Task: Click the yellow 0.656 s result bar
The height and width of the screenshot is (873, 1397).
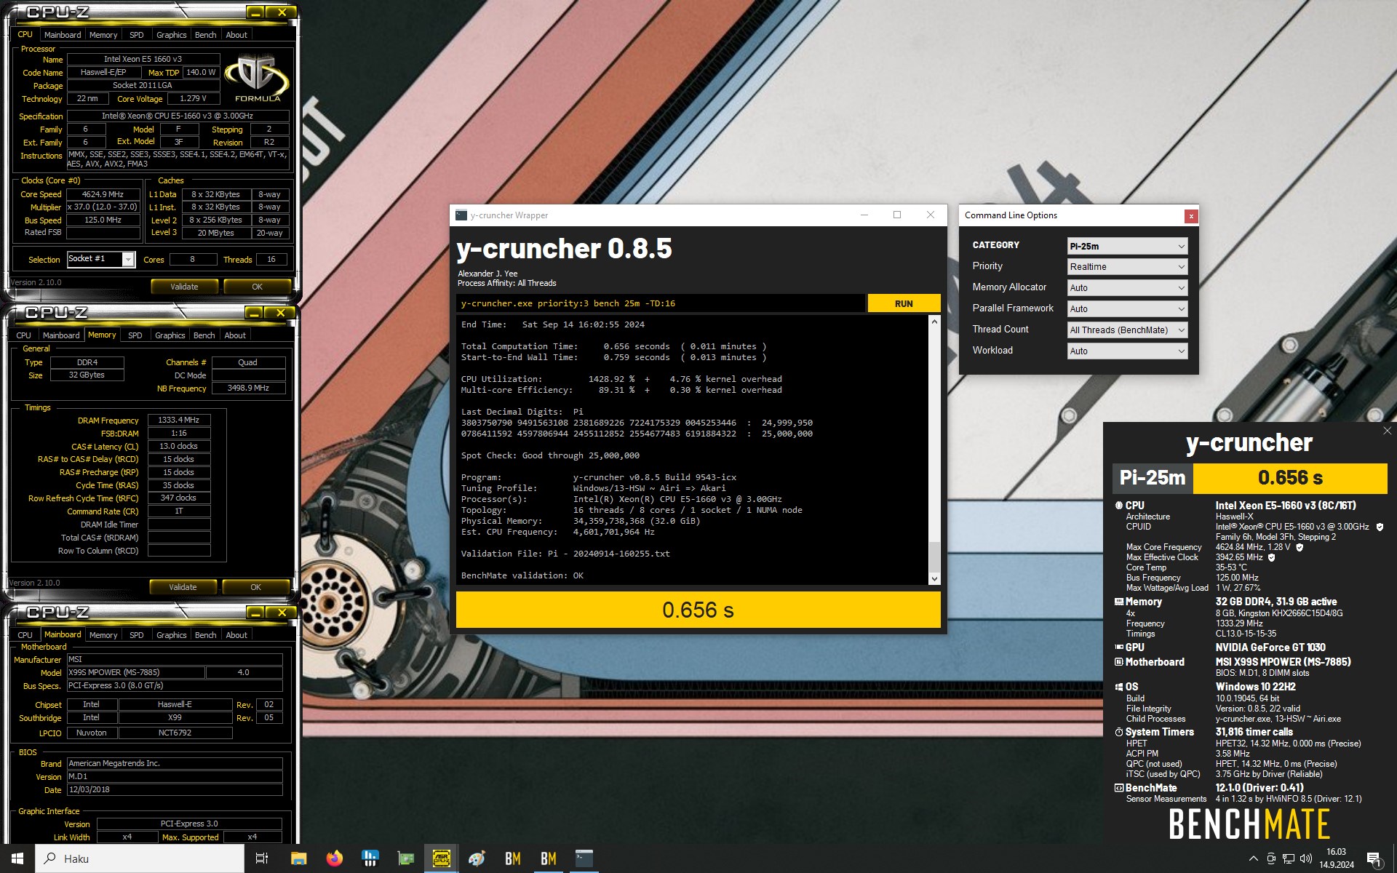Action: [x=698, y=610]
